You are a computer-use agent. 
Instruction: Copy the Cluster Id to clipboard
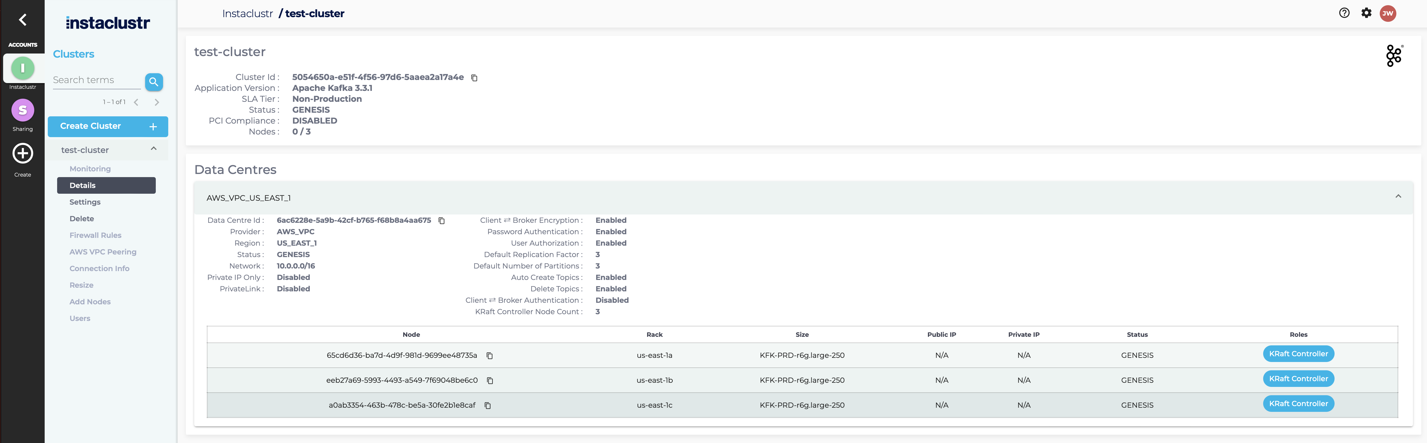pos(474,78)
